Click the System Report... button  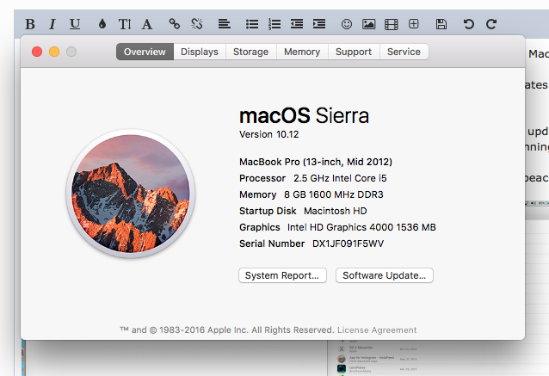point(282,275)
